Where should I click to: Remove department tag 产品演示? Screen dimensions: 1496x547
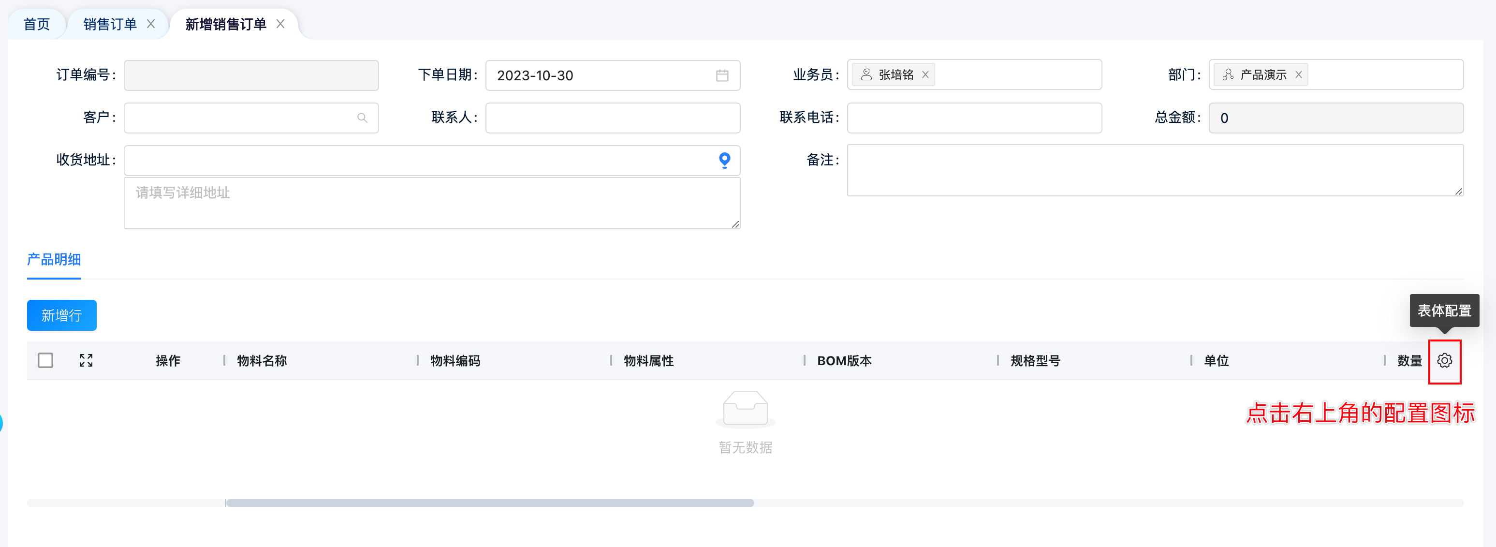1299,75
